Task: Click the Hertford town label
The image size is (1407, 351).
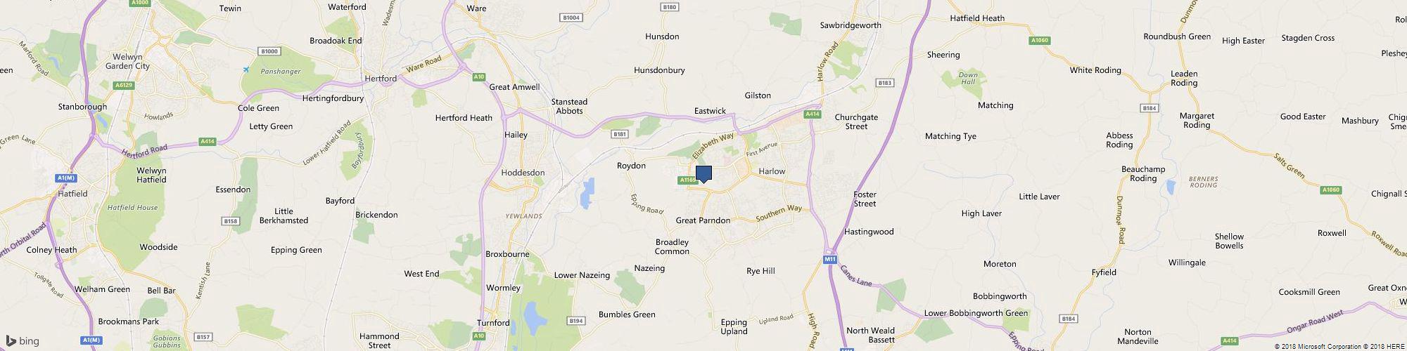Action: pyautogui.click(x=380, y=79)
